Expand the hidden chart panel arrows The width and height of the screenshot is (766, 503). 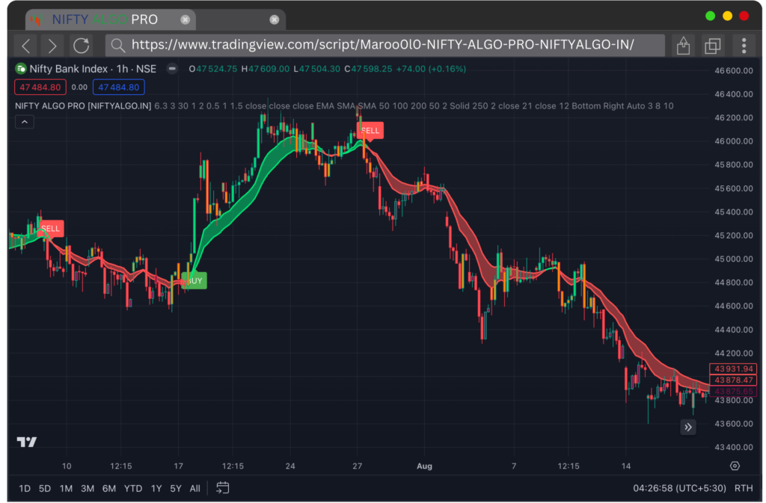(x=687, y=426)
